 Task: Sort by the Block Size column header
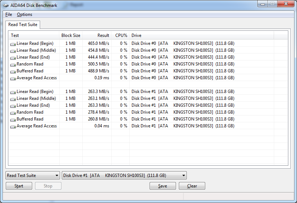(71, 35)
